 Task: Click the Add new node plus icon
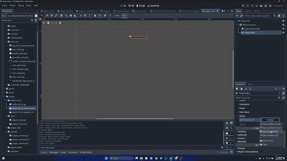[x=237, y=16]
